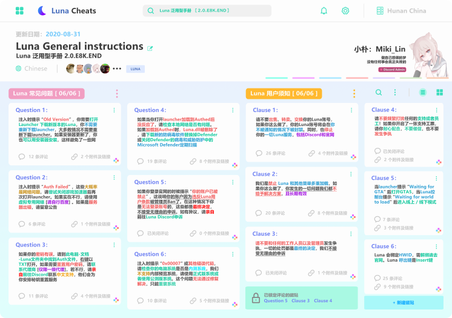The width and height of the screenshot is (452, 318).
Task: Open board more options beside search icon
Action: 395,92
